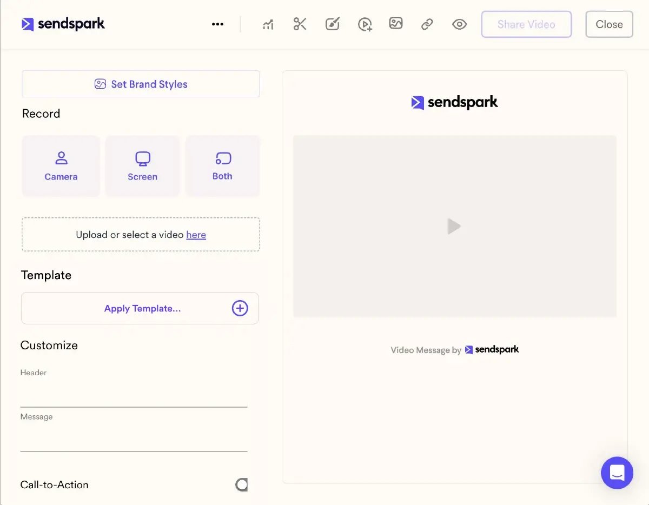
Task: Click the eye preview icon
Action: pyautogui.click(x=460, y=24)
